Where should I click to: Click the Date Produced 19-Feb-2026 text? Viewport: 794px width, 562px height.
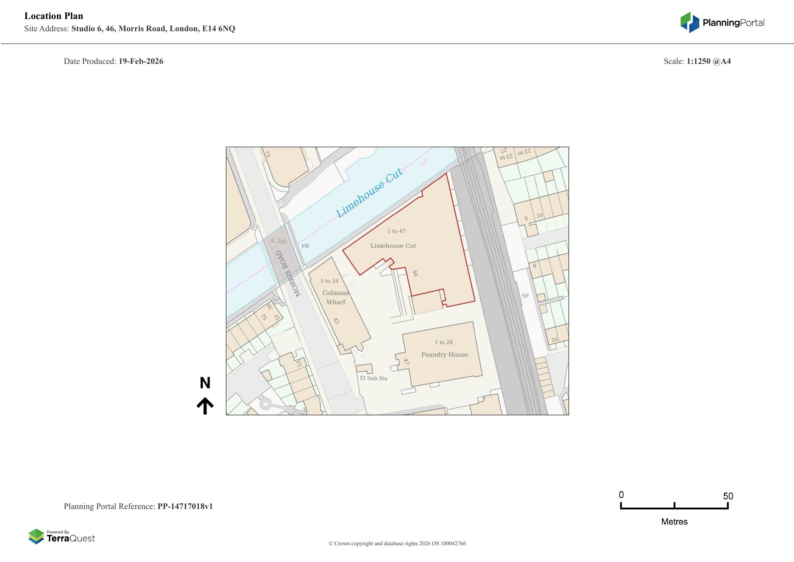tap(114, 61)
